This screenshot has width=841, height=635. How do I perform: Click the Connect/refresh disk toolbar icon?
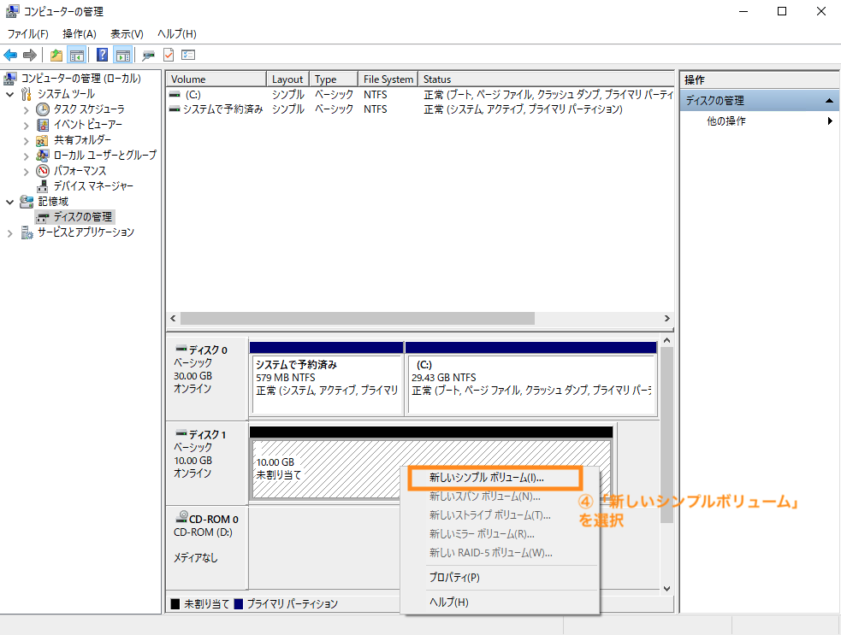pyautogui.click(x=149, y=55)
